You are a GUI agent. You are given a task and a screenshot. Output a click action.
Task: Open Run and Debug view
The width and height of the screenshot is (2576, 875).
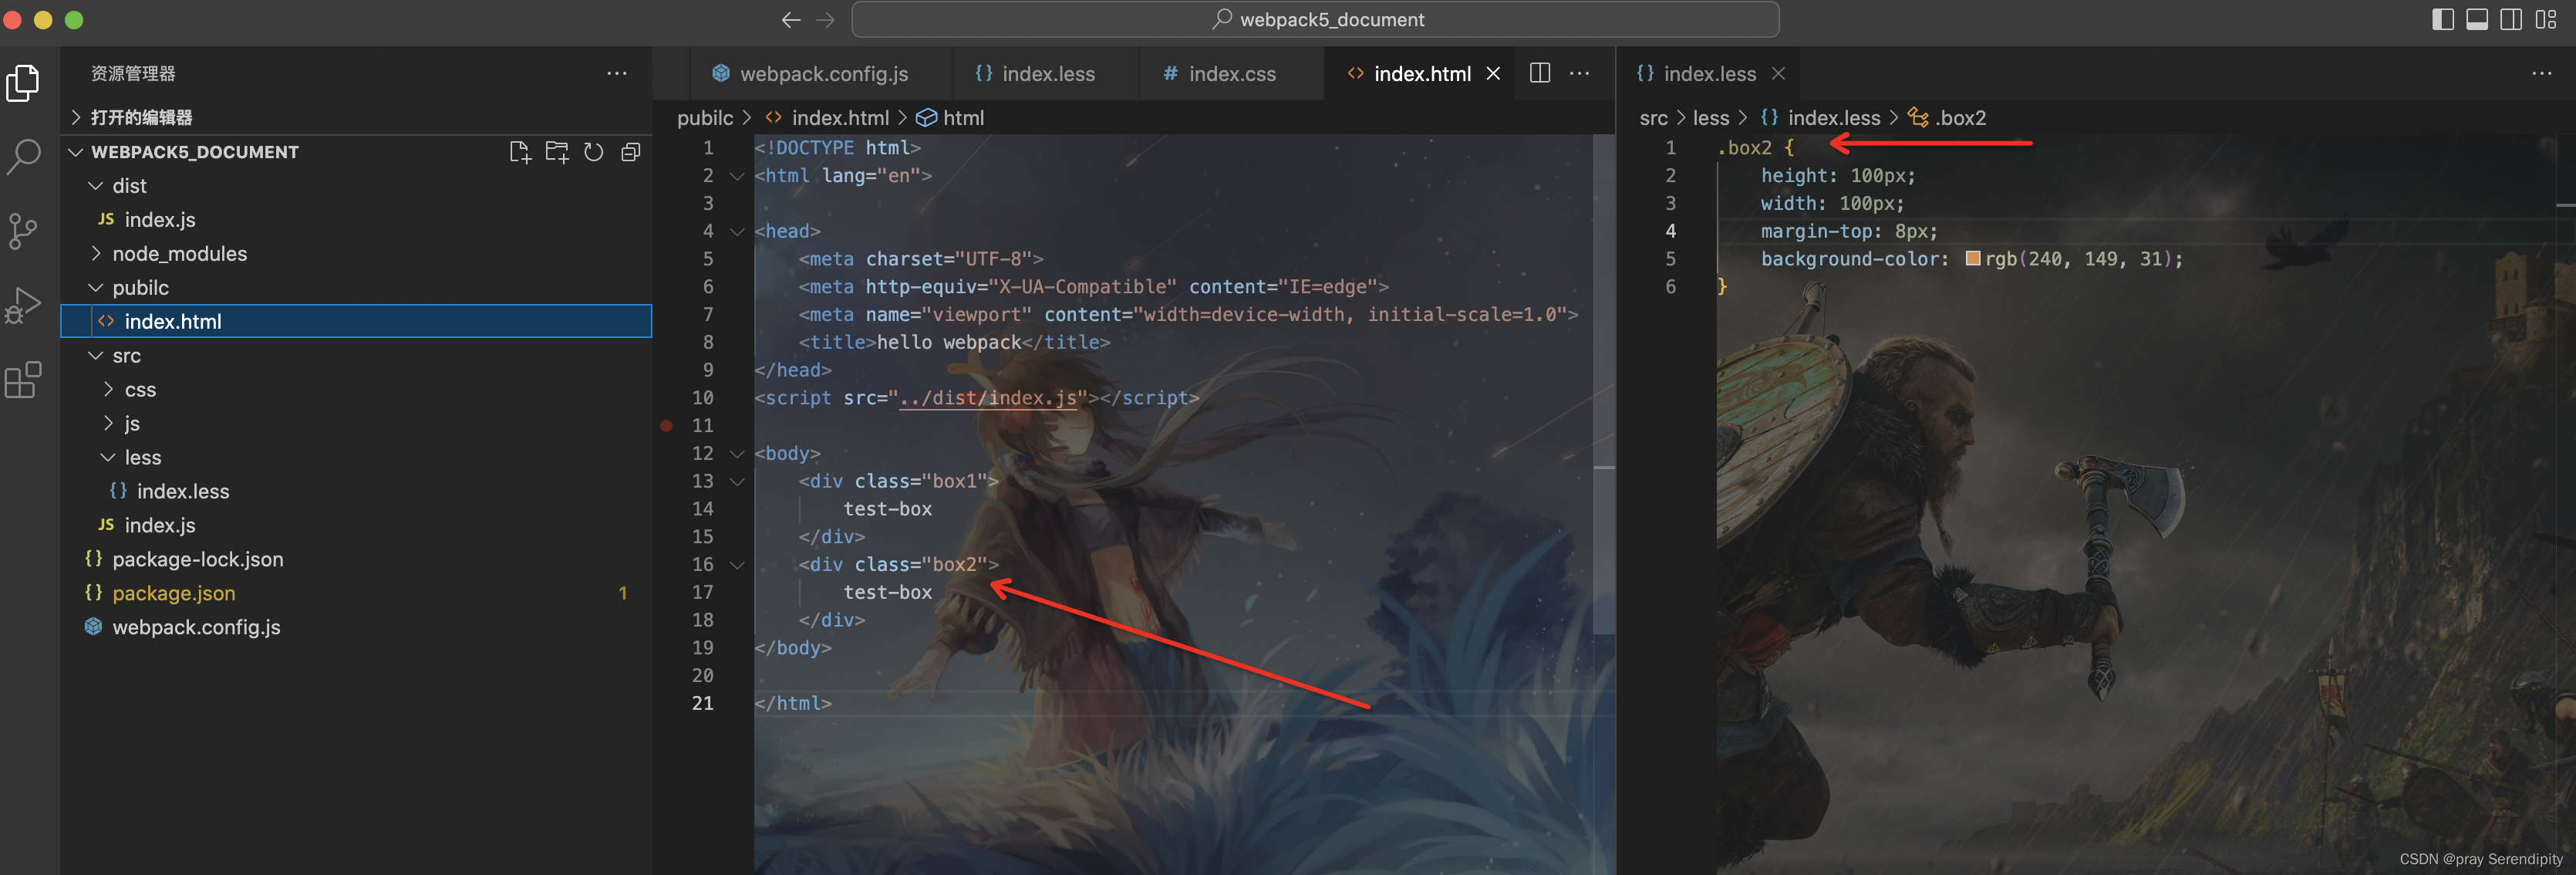(x=24, y=305)
